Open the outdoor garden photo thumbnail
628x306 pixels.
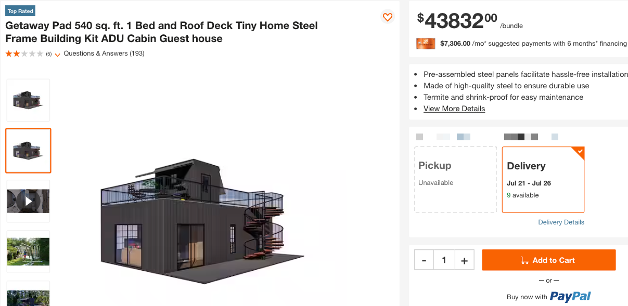click(28, 251)
